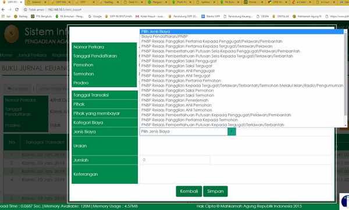Choose PNBP Relaas Panggilan Saksi Penggugat option
Screen dimensions: 349x210
point(242,61)
